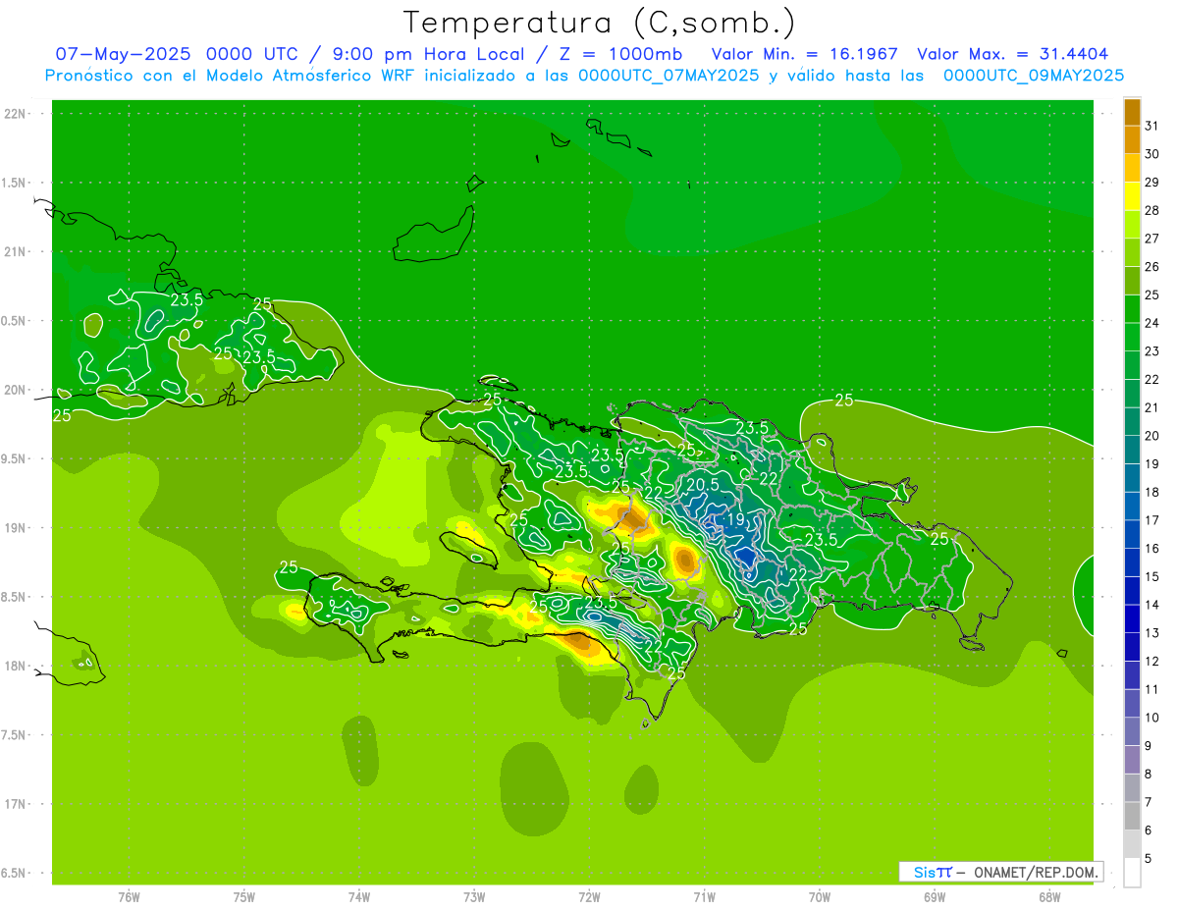Screen dimensions: 1178x910
Task: Click the orange legend swatch between 30 and 31
Action: [1132, 139]
